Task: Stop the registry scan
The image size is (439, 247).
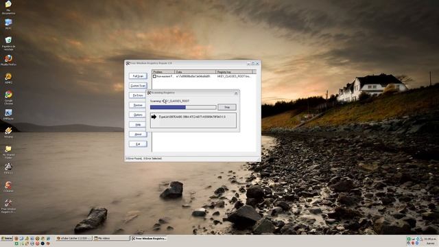Action: pyautogui.click(x=227, y=107)
